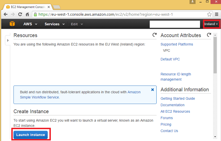Open the Ireland region selector
Screen dimensions: 221x141
(x=211, y=24)
